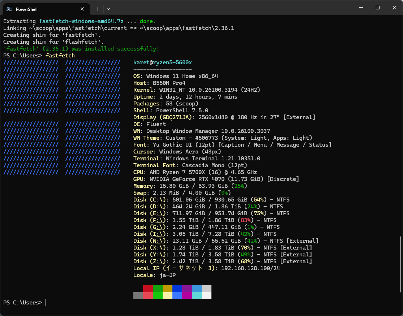Click the CPU AMD Ryzen 7 line

pyautogui.click(x=195, y=172)
